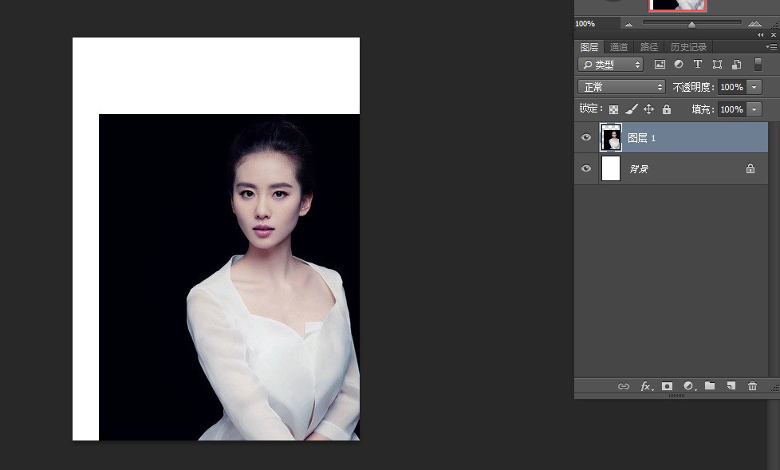This screenshot has width=780, height=470.
Task: Click the navigator zoom slider handle
Action: pyautogui.click(x=691, y=24)
